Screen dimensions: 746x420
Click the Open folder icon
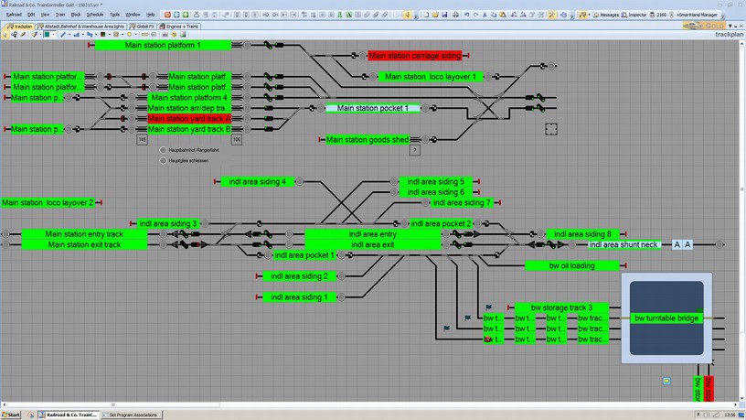(435, 15)
